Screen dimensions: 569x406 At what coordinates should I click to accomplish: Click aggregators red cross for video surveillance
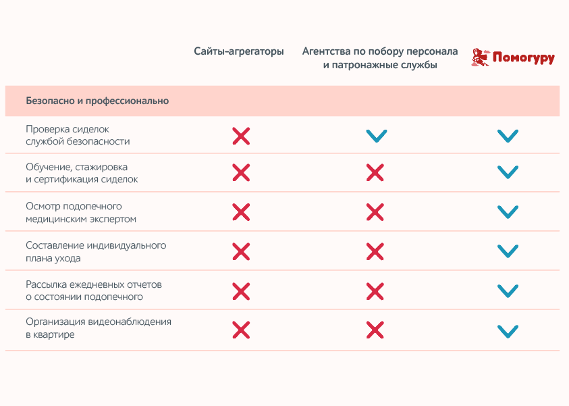tap(241, 330)
